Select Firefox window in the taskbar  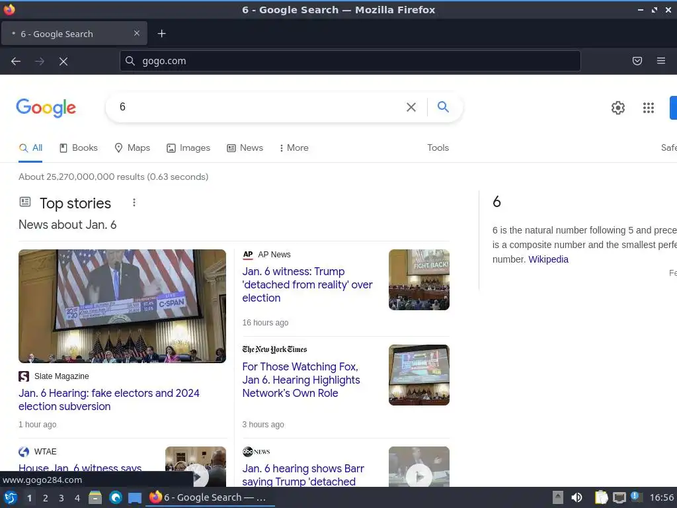[210, 497]
